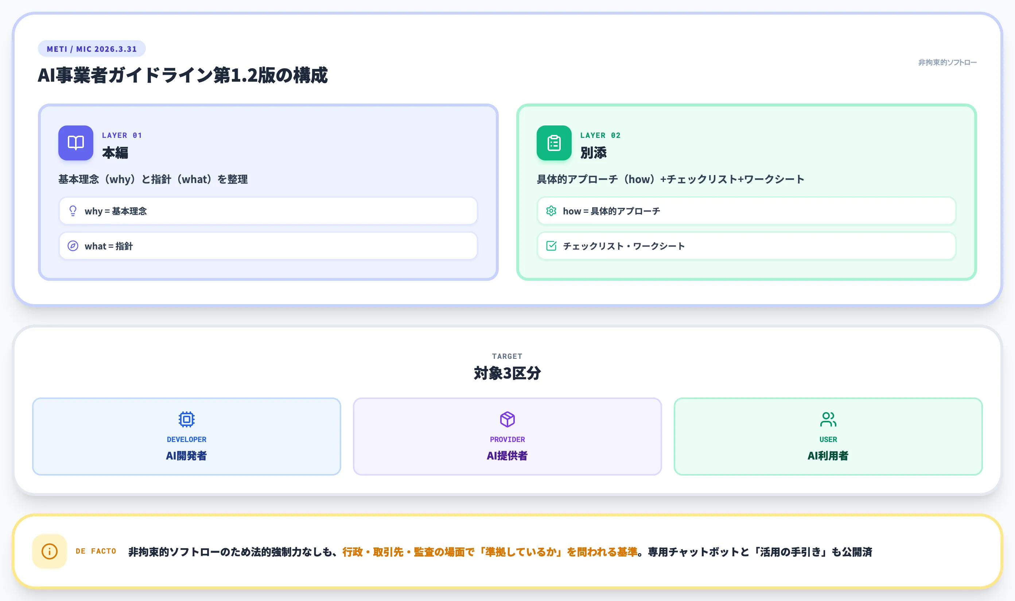Click the checkbox icon beside チェックリスト・ワークシート
Screen dimensions: 1015x601
coord(551,246)
